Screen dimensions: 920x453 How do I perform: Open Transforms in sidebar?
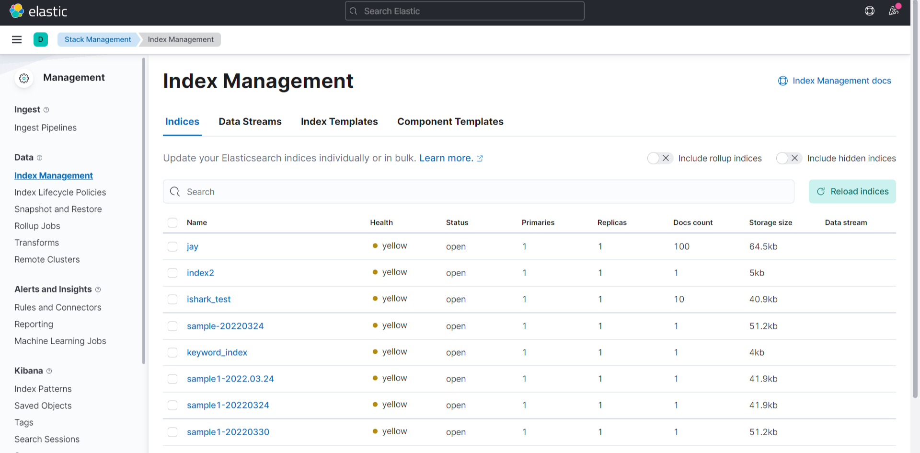click(37, 243)
